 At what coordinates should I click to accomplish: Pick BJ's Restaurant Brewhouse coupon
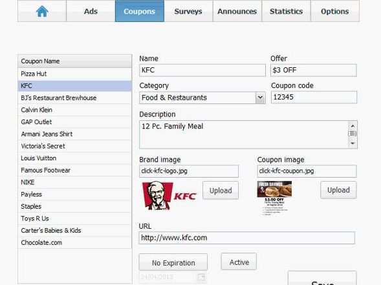[74, 98]
